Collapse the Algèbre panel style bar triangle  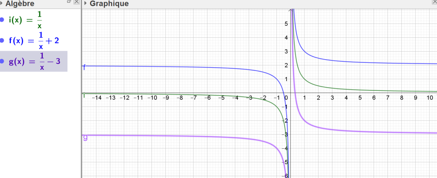[x=2, y=4]
